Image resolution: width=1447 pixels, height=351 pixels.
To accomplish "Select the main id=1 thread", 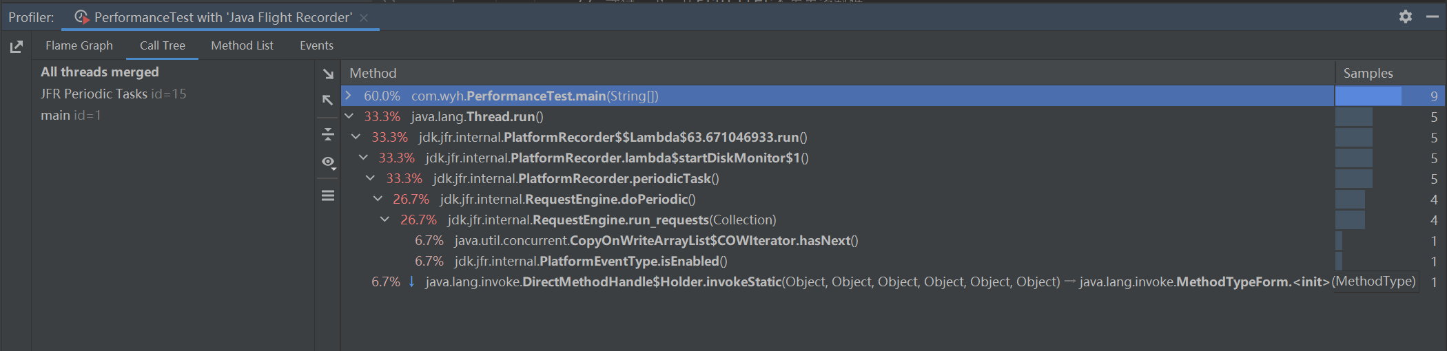I will (70, 115).
